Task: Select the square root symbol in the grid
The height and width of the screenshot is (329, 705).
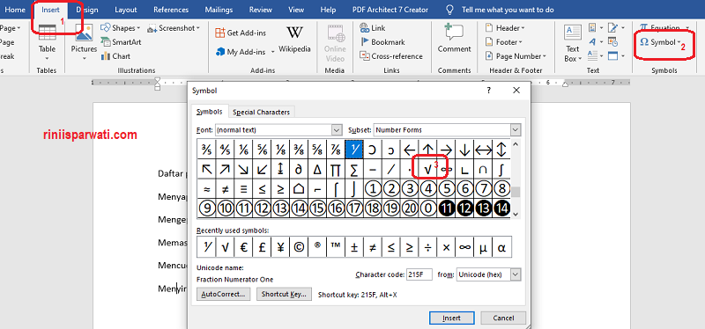Action: (x=427, y=169)
